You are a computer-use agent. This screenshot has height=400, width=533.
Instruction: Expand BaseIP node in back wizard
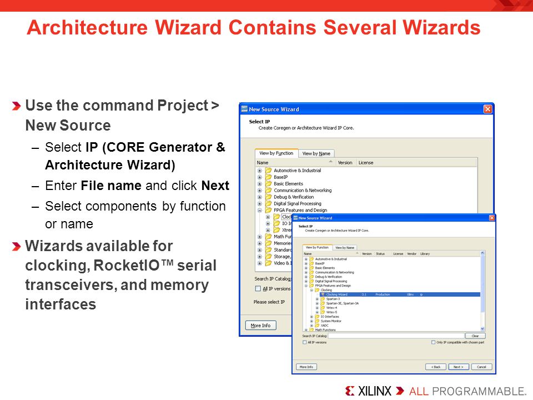[x=260, y=177]
